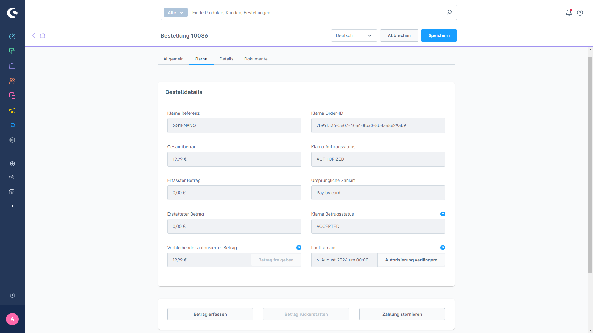Click the circled plus sidebar icon
This screenshot has height=333, width=593.
coord(12,164)
